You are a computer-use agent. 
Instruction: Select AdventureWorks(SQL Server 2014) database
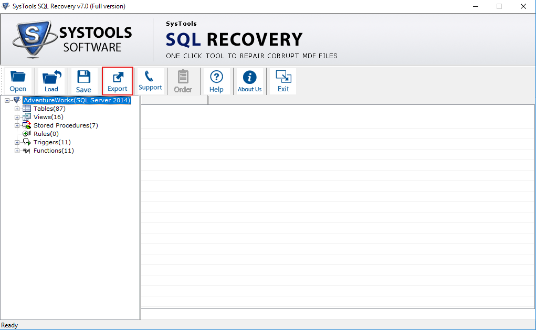click(x=77, y=100)
